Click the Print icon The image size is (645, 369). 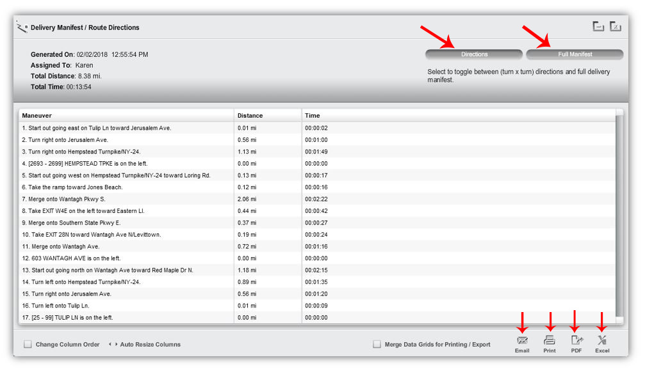click(550, 340)
